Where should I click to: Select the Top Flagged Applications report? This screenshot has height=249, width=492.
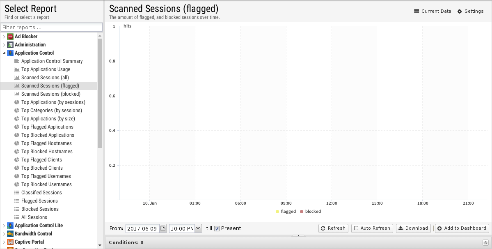(x=47, y=127)
